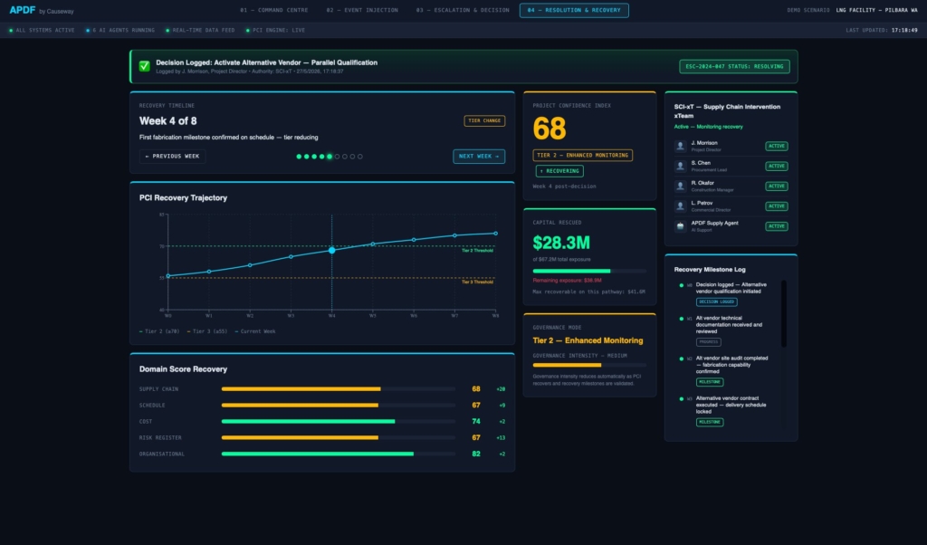Click the ESC-2024-047 Status Resolving badge
Viewport: 927px width, 545px height.
pos(734,66)
